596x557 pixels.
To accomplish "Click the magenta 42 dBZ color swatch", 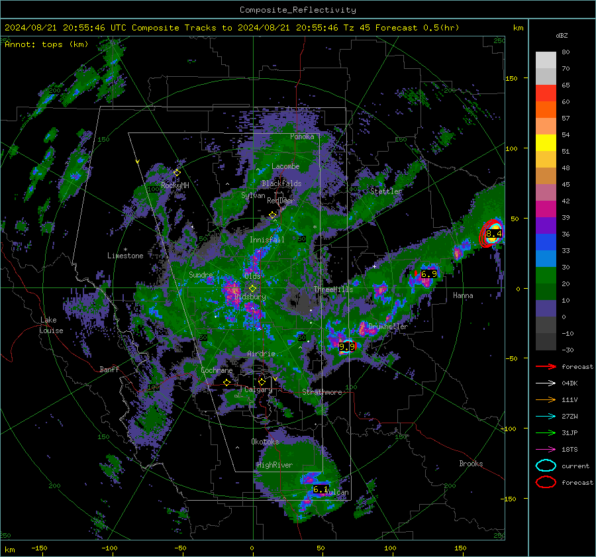I will (x=546, y=209).
